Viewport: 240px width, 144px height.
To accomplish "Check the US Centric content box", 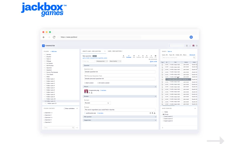I will coord(97,82).
